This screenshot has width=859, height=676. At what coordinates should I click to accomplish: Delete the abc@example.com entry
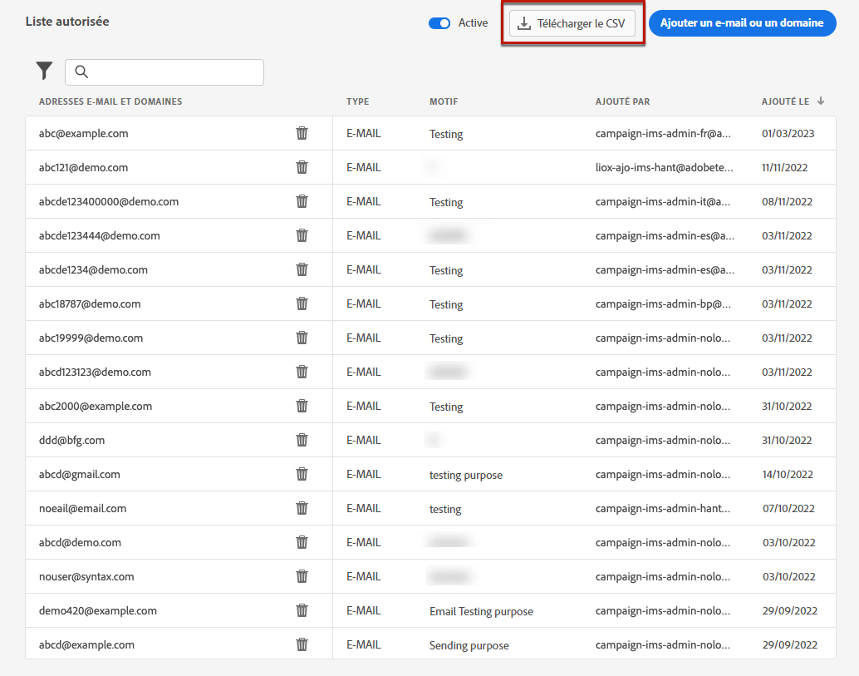pyautogui.click(x=302, y=133)
